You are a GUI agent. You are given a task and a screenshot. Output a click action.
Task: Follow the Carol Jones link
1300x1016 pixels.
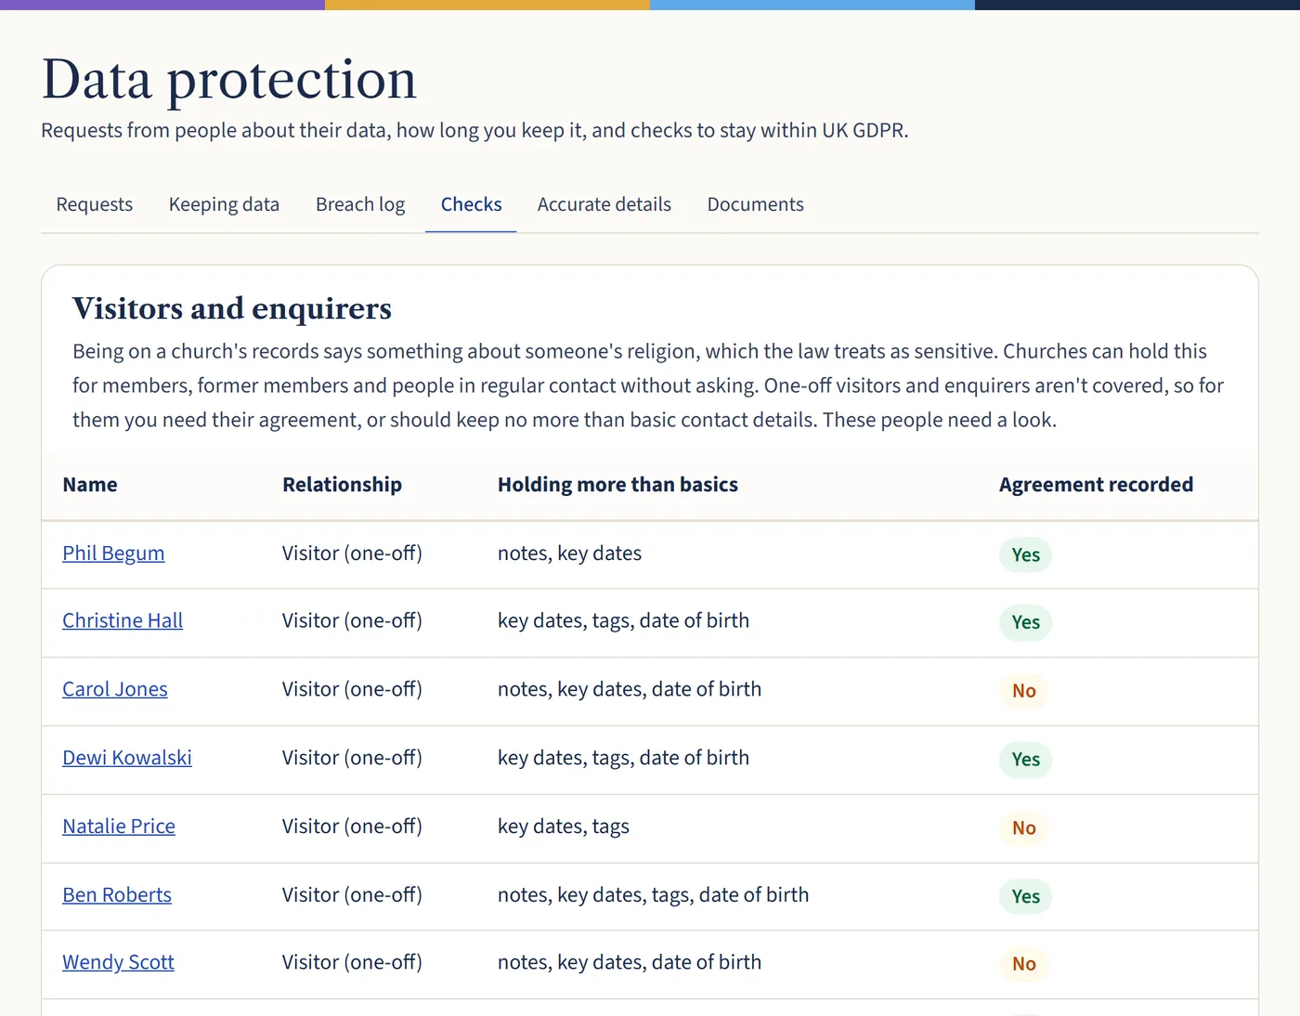tap(115, 690)
